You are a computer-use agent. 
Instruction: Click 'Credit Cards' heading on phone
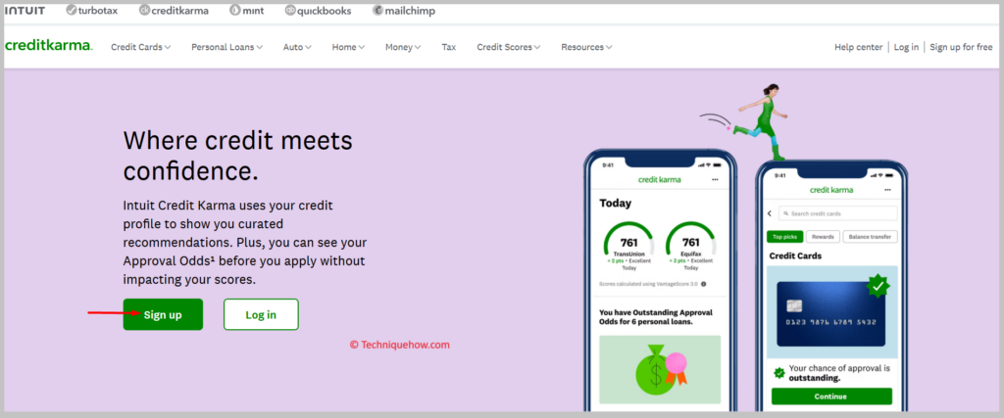point(795,255)
